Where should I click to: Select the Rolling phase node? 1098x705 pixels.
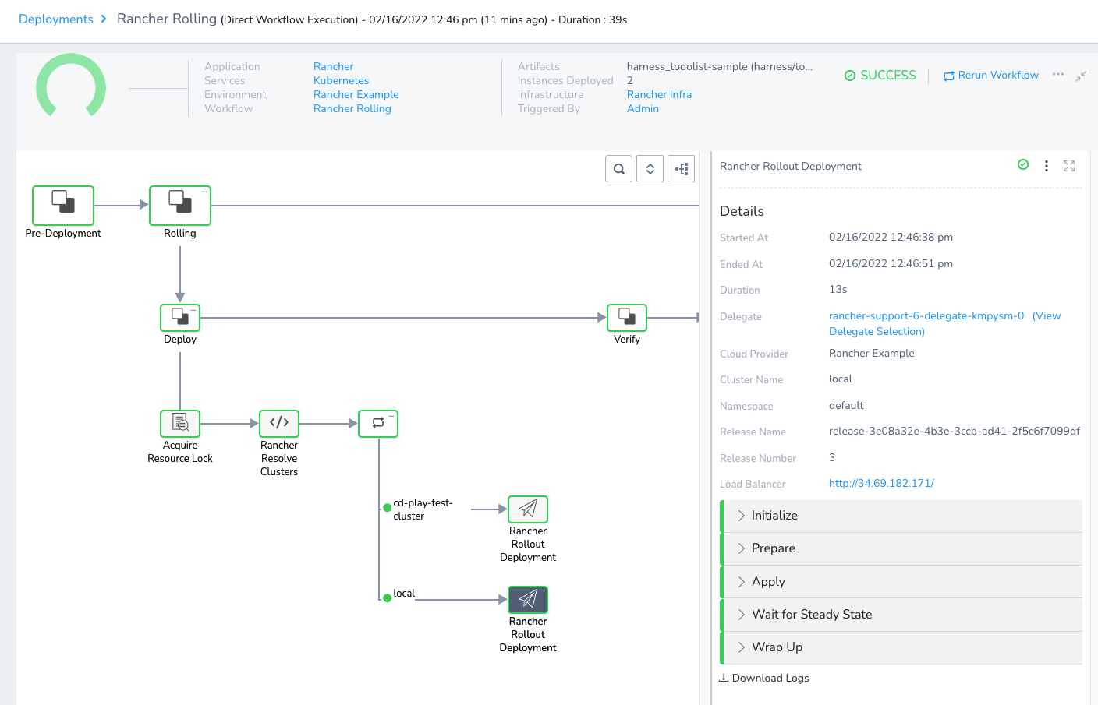[180, 206]
